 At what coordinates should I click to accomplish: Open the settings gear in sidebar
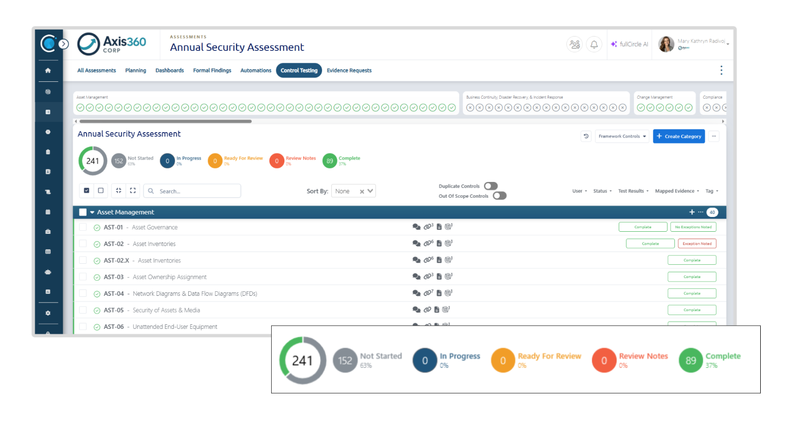tap(48, 313)
